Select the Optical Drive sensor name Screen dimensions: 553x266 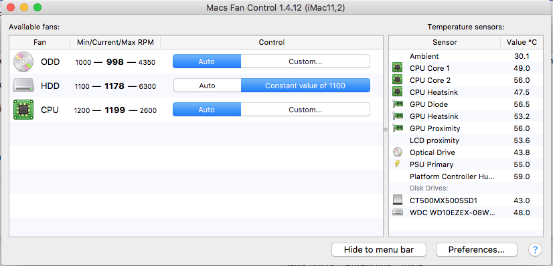(x=432, y=152)
